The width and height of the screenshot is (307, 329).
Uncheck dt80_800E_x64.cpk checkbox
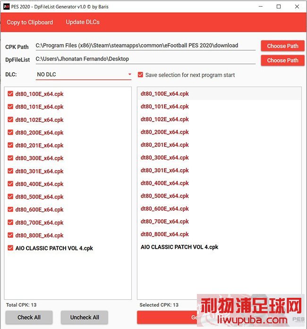pyautogui.click(x=10, y=235)
